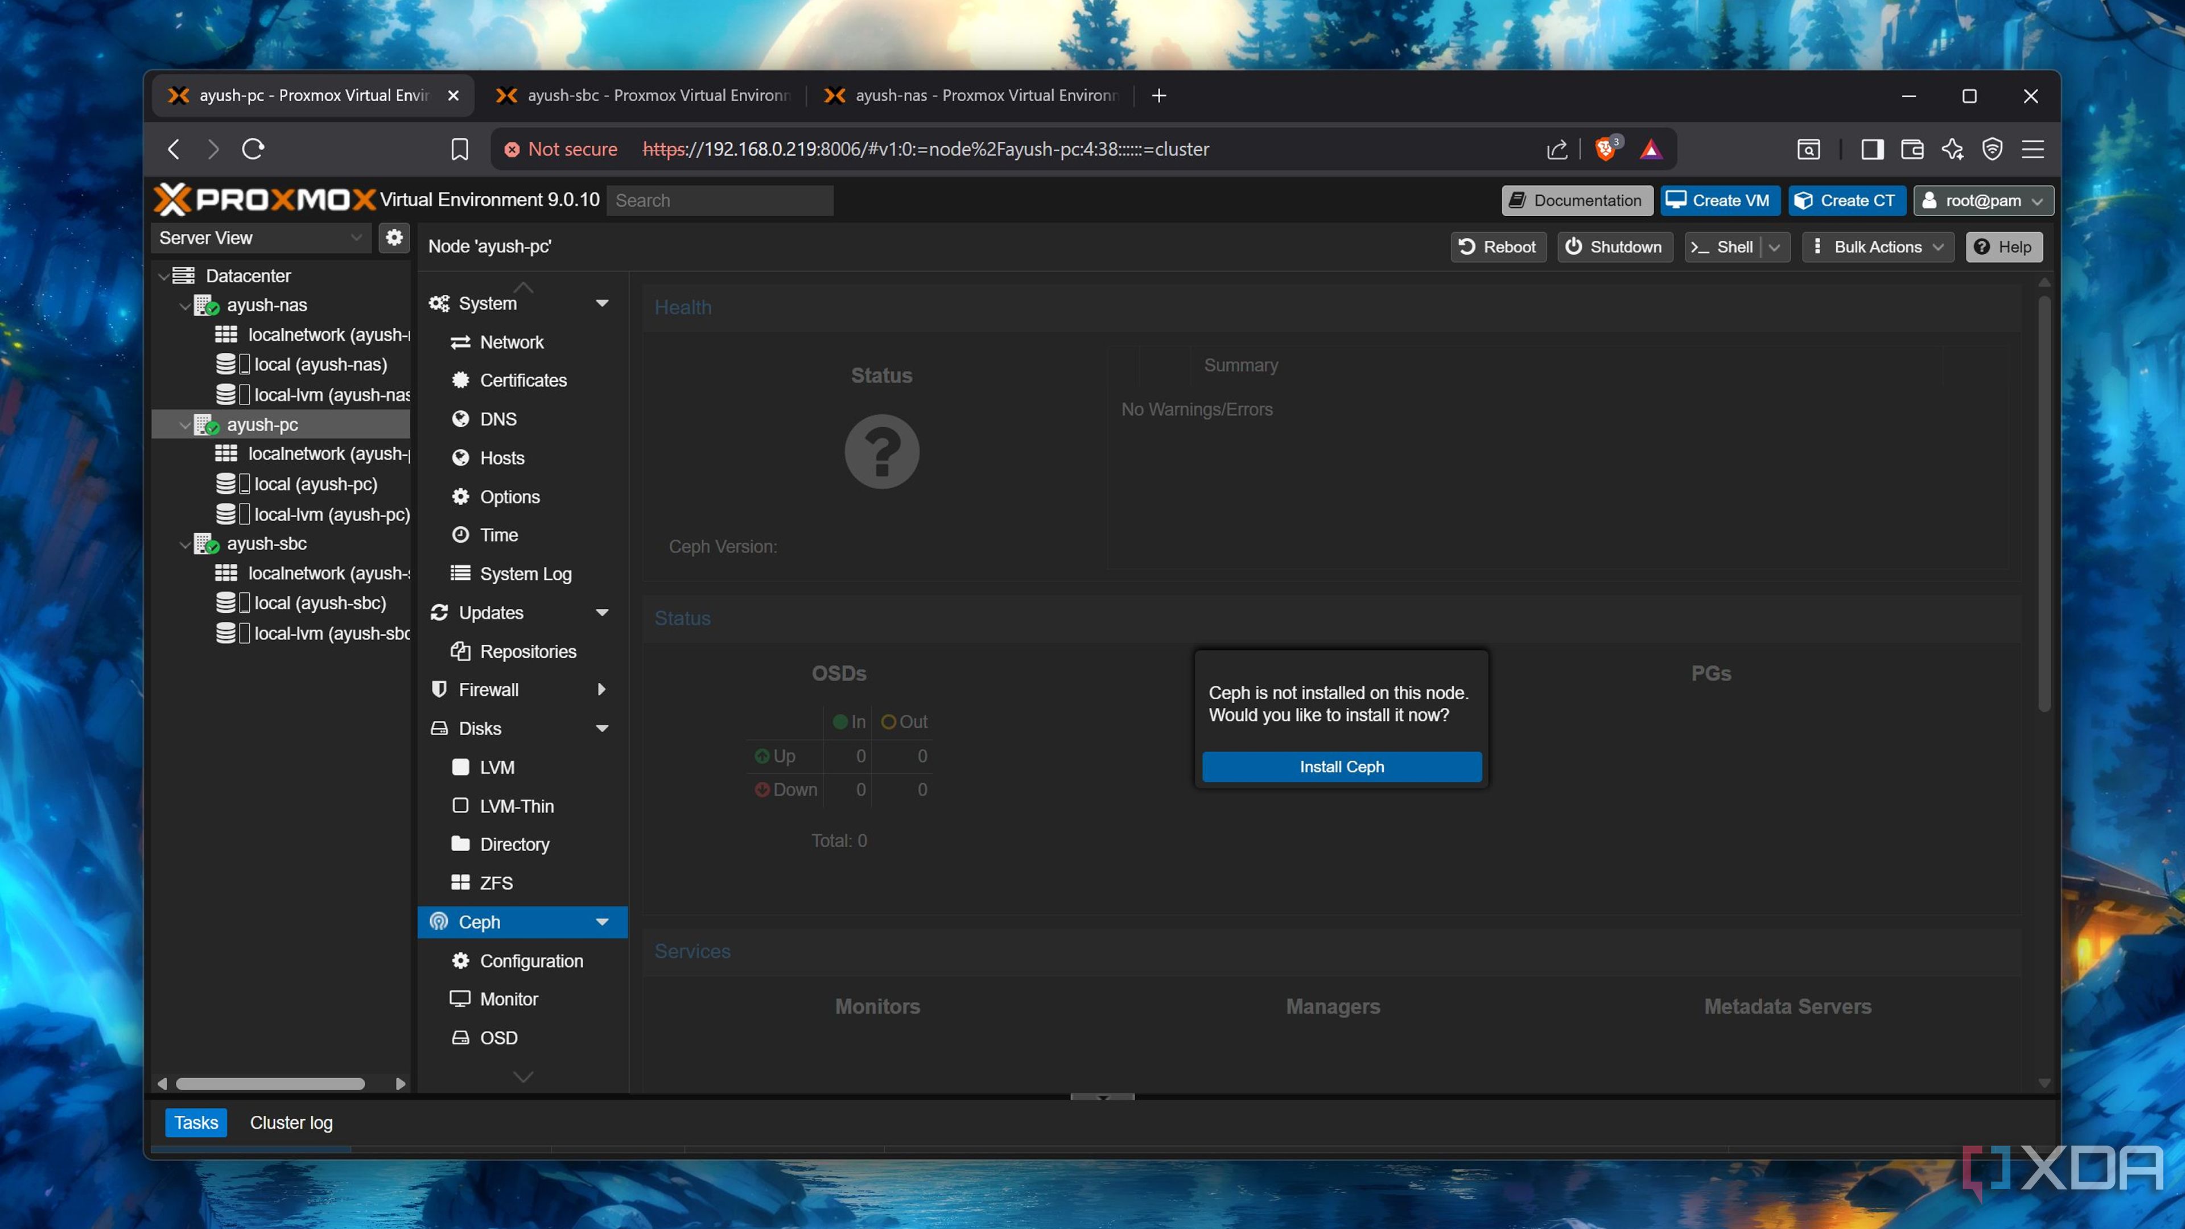Open the Shell options dropdown arrow

1775,247
